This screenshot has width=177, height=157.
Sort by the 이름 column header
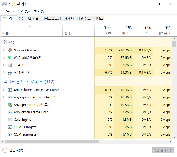[32, 31]
